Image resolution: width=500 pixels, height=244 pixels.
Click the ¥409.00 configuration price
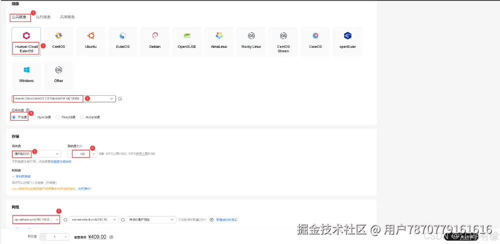pos(97,237)
